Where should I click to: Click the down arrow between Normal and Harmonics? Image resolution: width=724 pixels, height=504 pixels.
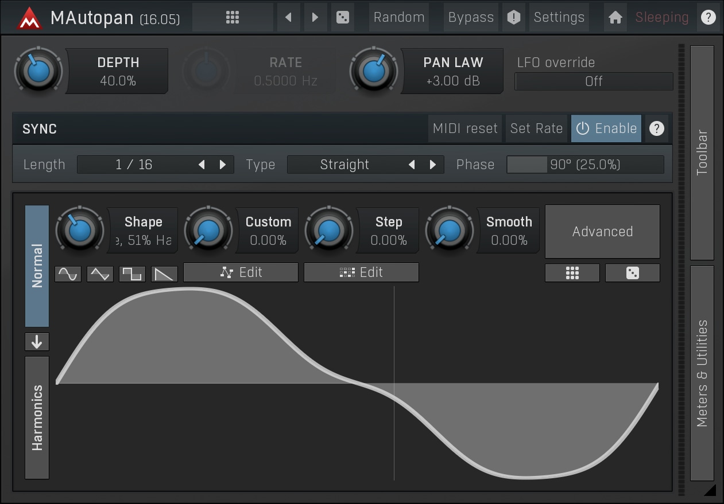coord(37,342)
